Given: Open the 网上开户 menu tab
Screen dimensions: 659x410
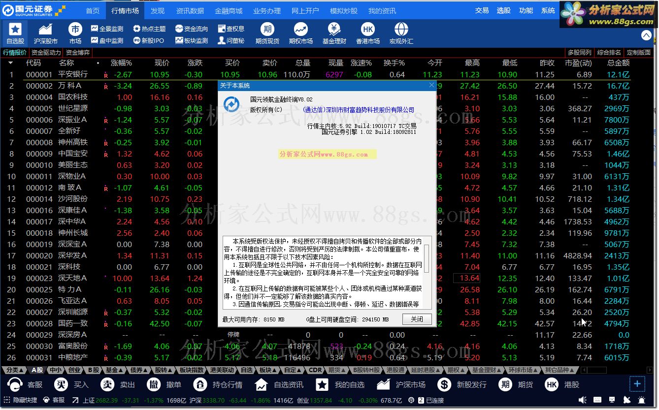Looking at the screenshot, I should tap(305, 10).
